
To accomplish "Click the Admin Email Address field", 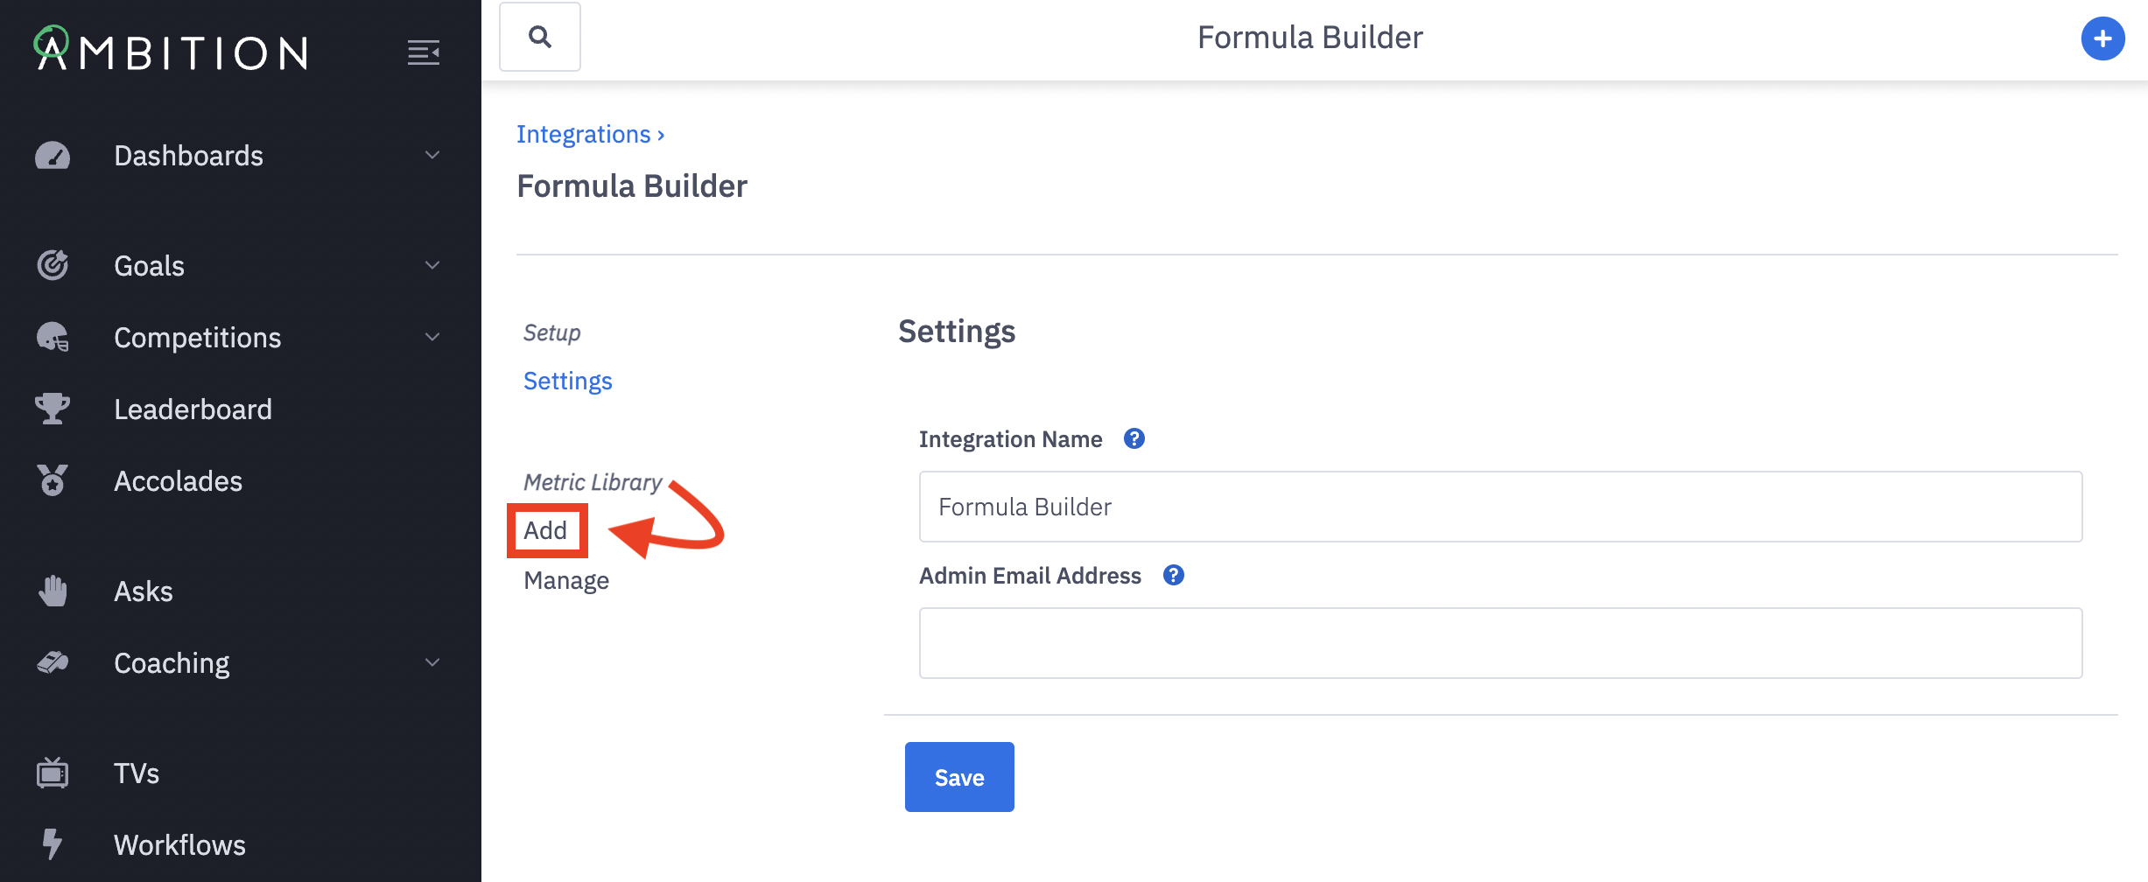I will pos(1500,643).
